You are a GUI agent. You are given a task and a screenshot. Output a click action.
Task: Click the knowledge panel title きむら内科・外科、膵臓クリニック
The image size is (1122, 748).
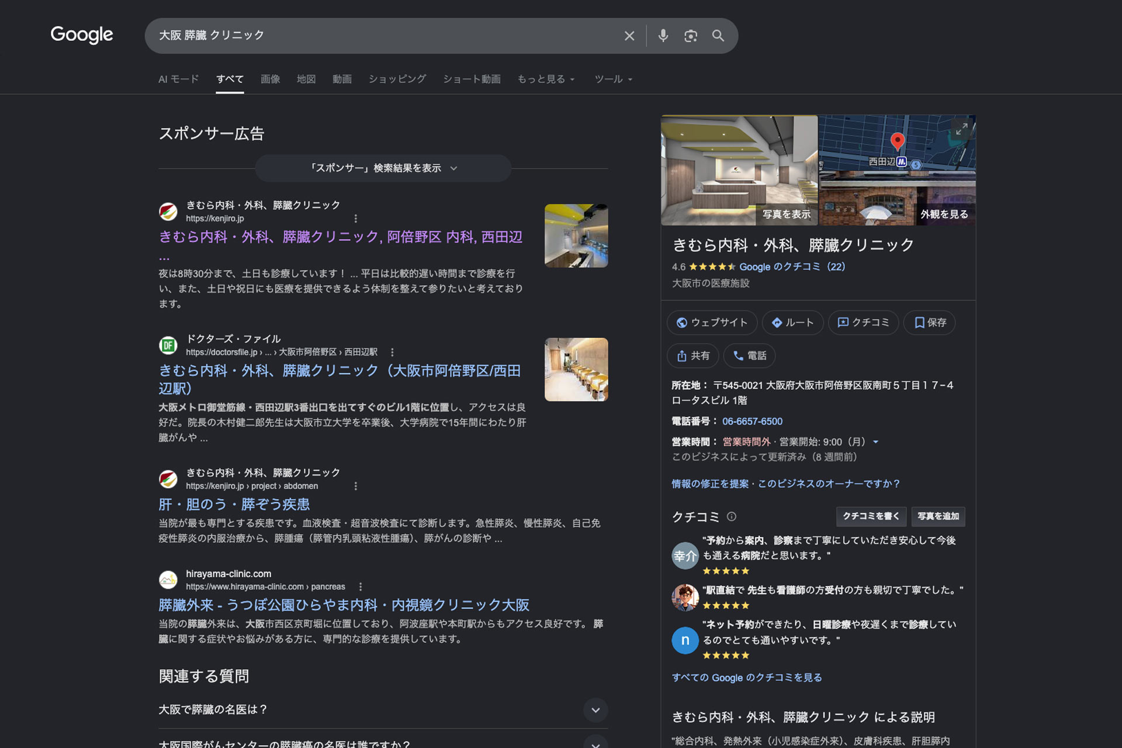[x=793, y=245]
